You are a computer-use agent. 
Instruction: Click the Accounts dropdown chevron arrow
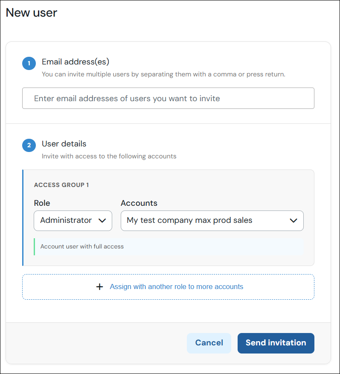click(x=294, y=221)
